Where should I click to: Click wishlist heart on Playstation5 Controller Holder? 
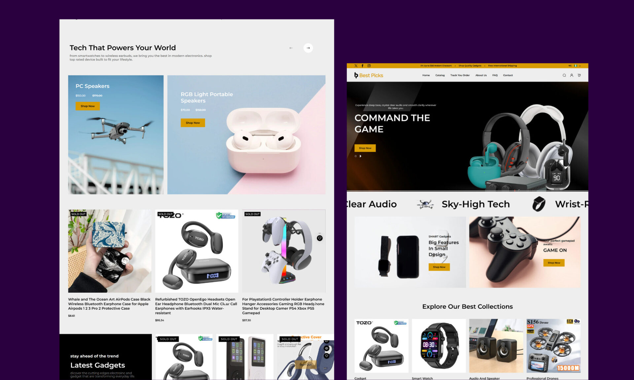point(320,238)
